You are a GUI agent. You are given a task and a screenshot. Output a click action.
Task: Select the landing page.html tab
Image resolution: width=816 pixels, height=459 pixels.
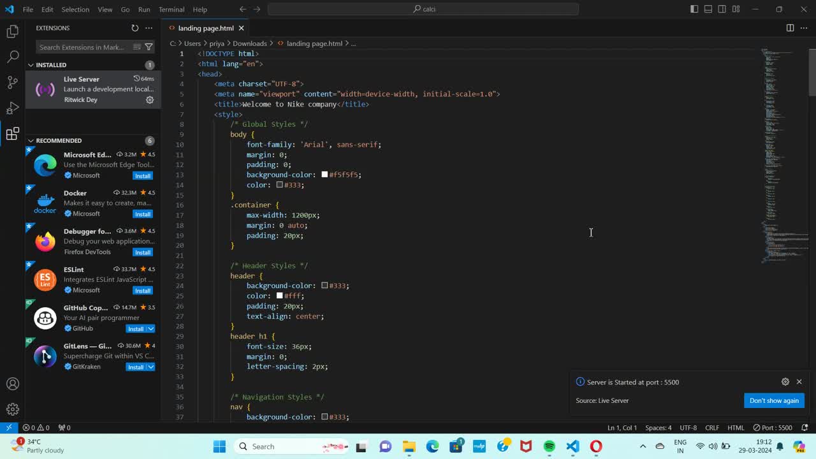click(205, 28)
